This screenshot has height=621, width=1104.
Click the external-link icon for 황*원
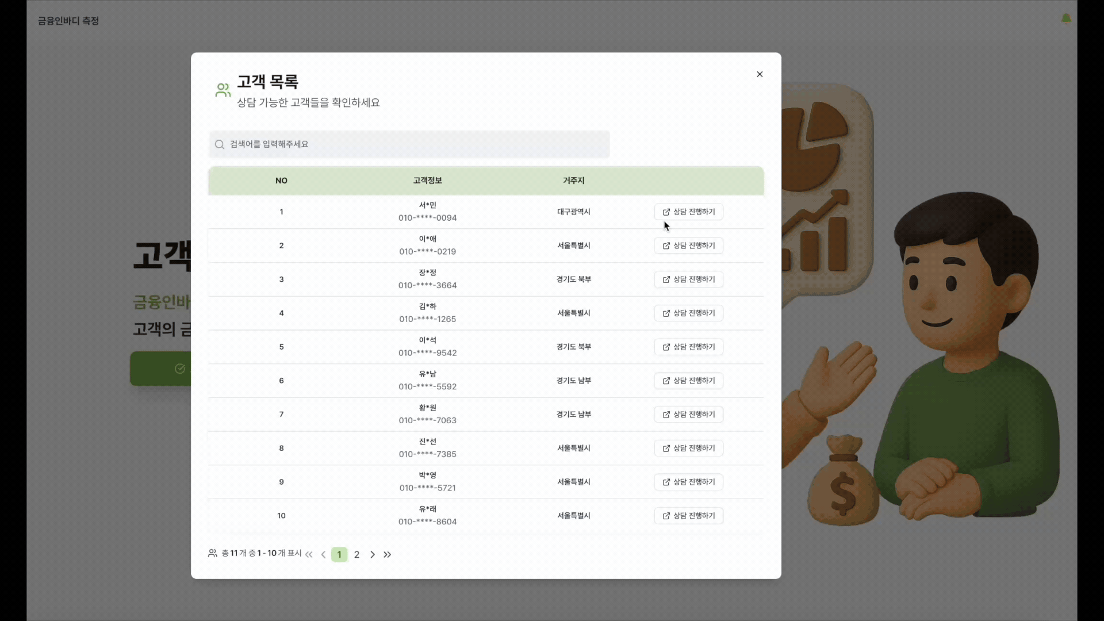(x=666, y=415)
